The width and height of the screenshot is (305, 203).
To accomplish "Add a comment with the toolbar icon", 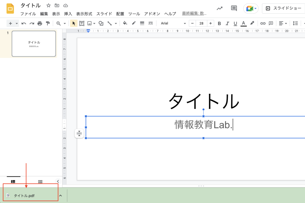I will [271, 24].
